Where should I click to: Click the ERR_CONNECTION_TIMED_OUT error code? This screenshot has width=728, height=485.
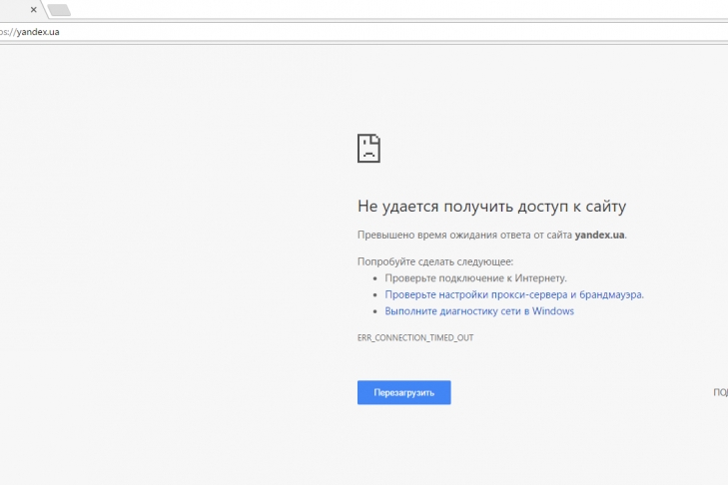click(415, 338)
